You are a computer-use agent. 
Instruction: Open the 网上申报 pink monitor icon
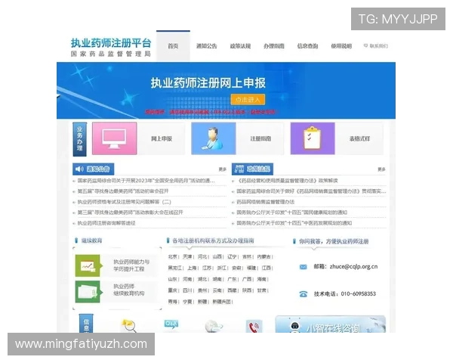pos(115,138)
